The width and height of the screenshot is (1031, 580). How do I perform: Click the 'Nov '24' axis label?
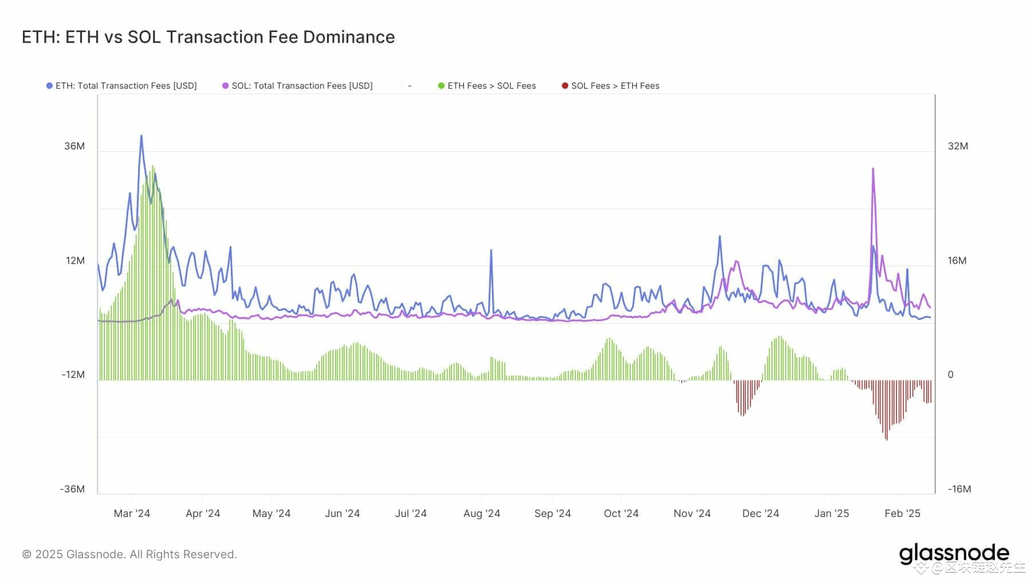[x=691, y=514]
